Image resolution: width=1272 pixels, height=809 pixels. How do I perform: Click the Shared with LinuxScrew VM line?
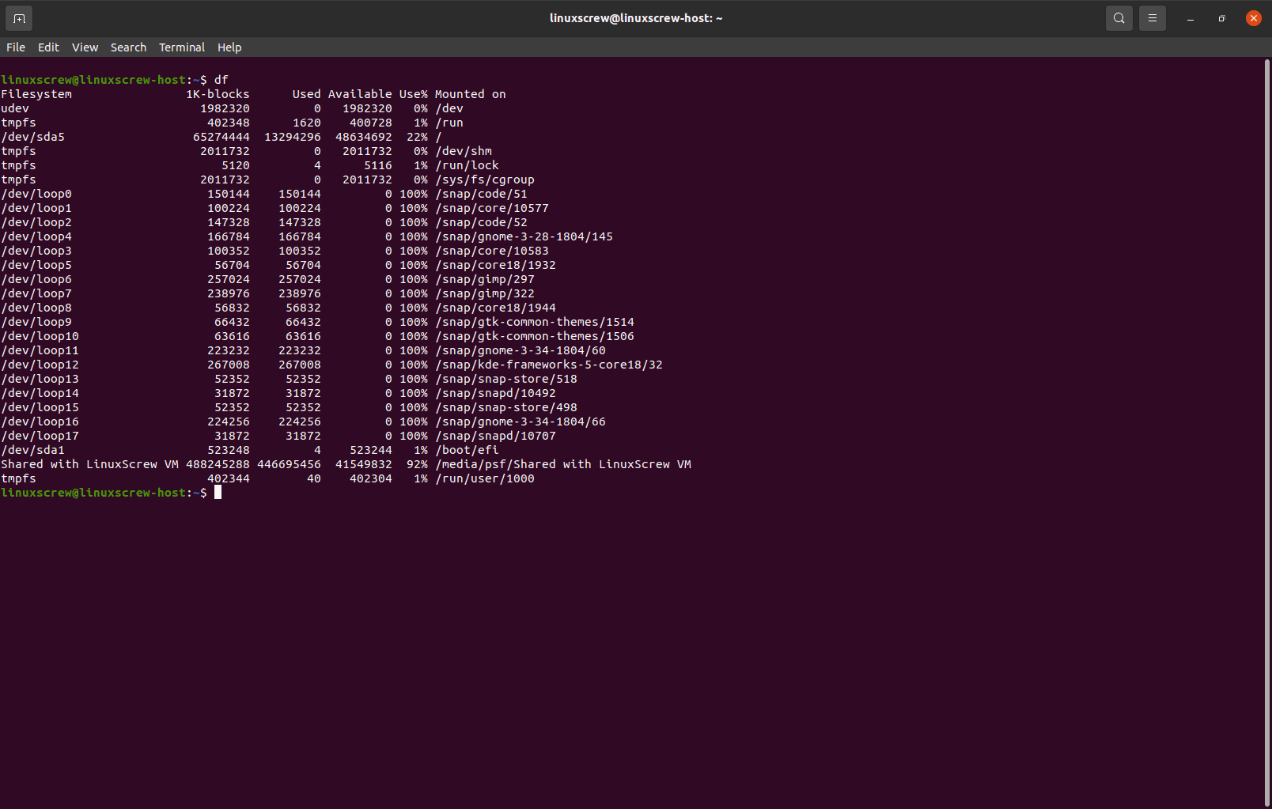(x=89, y=463)
